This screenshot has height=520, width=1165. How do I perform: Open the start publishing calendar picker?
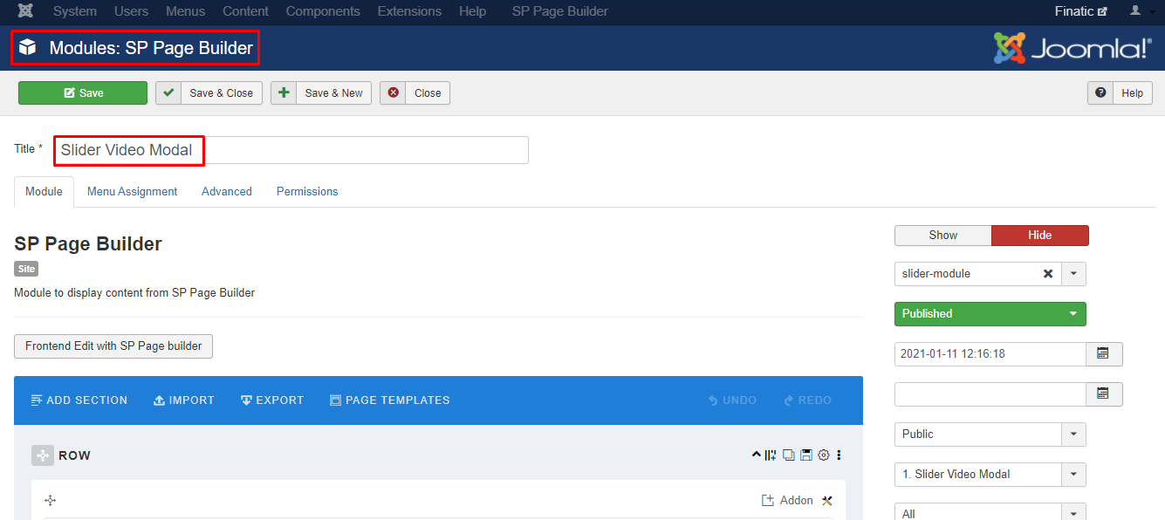tap(1104, 354)
